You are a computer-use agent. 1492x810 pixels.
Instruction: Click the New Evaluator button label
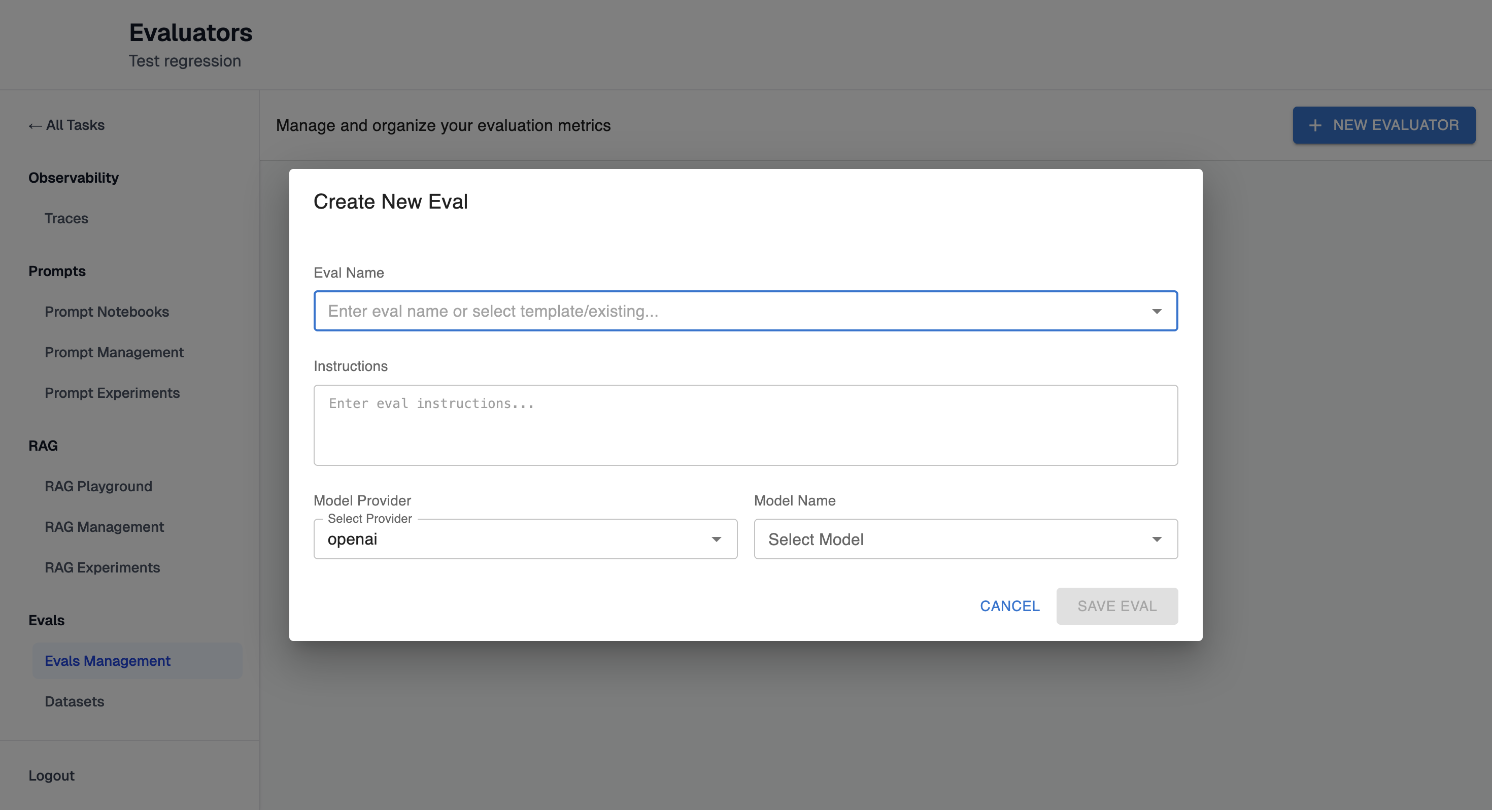click(1396, 125)
